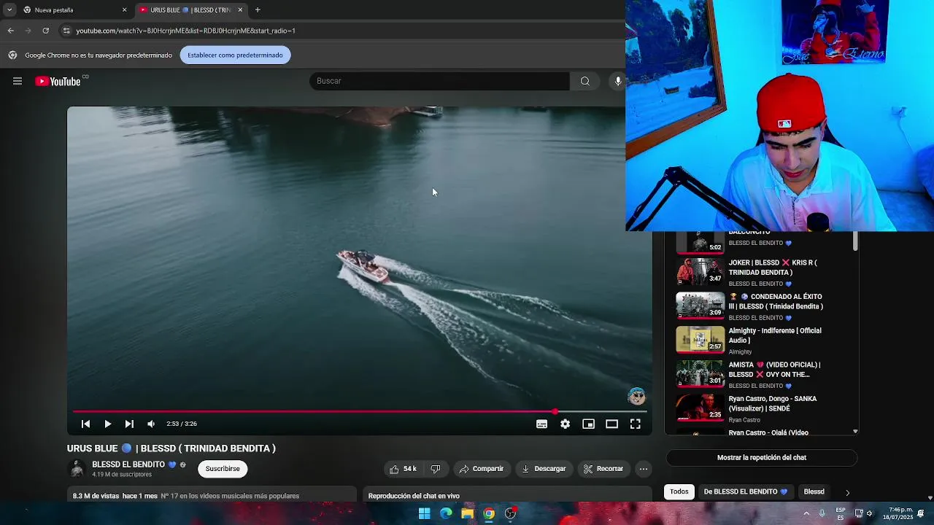The height and width of the screenshot is (525, 934).
Task: Open Google Chrome from taskbar
Action: [x=489, y=513]
